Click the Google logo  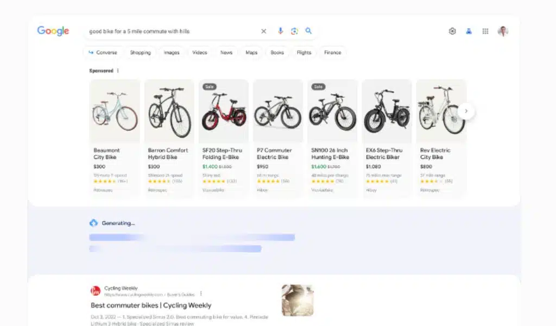tap(52, 31)
